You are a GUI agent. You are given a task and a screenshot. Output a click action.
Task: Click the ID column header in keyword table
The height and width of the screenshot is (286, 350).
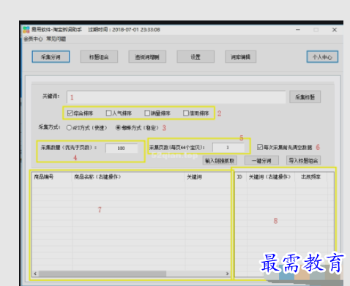click(241, 177)
